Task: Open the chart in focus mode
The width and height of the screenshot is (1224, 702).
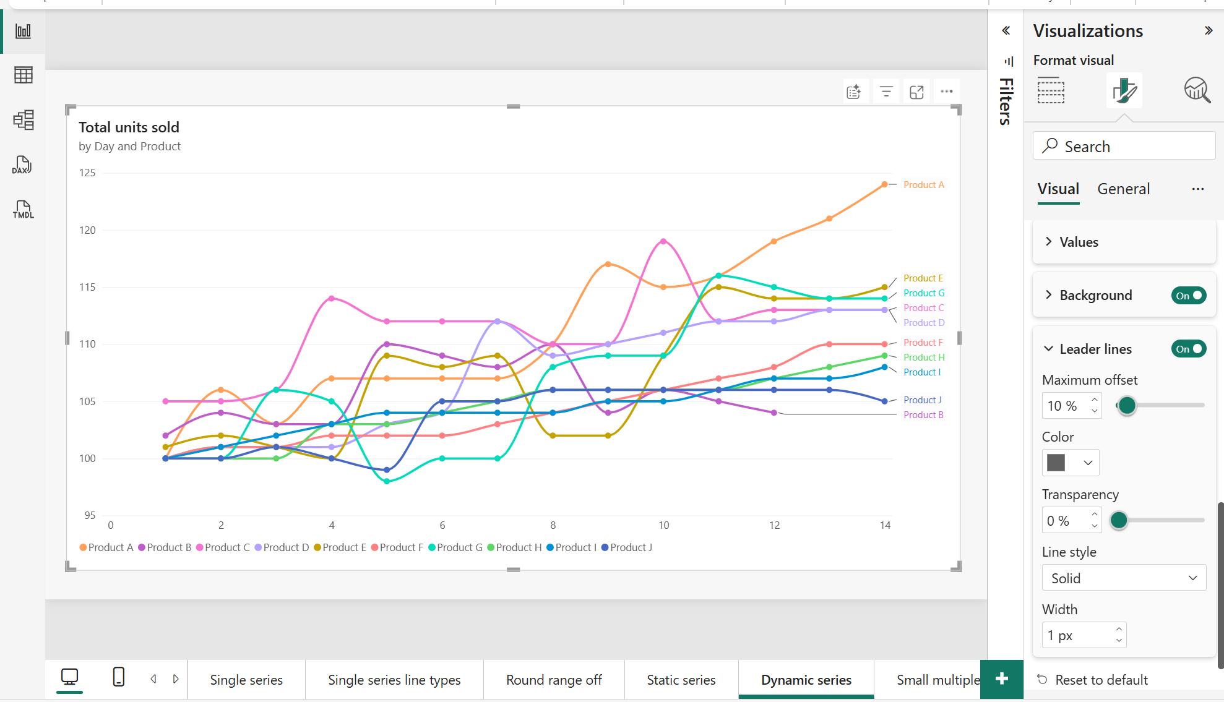Action: point(916,91)
